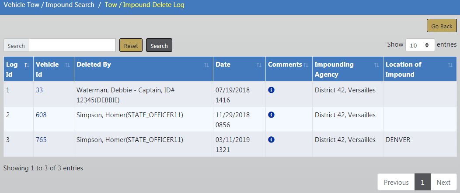460x193 pixels.
Task: Click Previous pagination button
Action: 396,182
